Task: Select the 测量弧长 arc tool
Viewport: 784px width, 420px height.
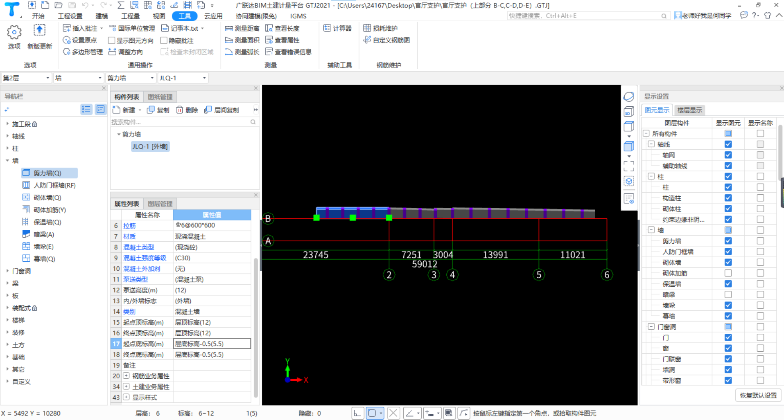Action: [242, 52]
